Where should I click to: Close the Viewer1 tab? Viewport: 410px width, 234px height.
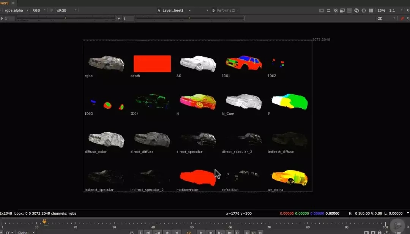[13, 3]
